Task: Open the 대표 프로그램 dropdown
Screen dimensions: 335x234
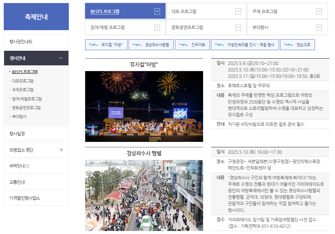Action: click(238, 11)
